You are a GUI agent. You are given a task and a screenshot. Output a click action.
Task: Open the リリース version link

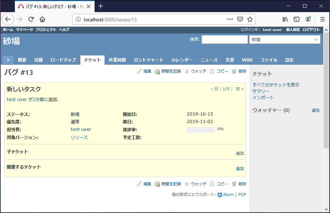[x=79, y=138]
